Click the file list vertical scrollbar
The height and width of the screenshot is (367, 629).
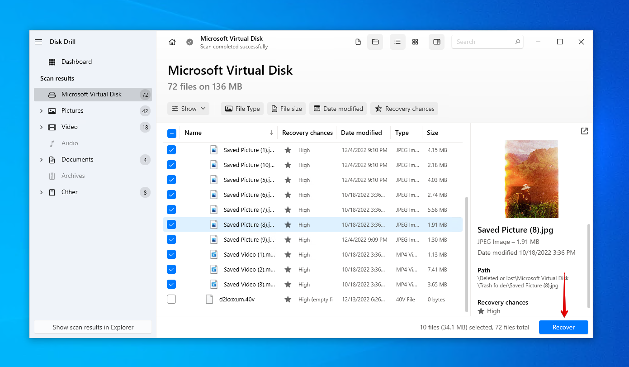click(x=466, y=253)
